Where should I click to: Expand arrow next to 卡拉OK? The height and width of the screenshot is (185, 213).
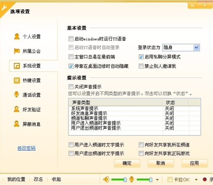click(x=196, y=180)
